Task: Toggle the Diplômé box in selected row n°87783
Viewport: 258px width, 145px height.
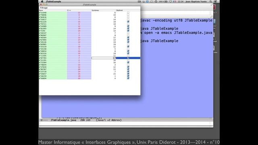Action: [x=128, y=58]
